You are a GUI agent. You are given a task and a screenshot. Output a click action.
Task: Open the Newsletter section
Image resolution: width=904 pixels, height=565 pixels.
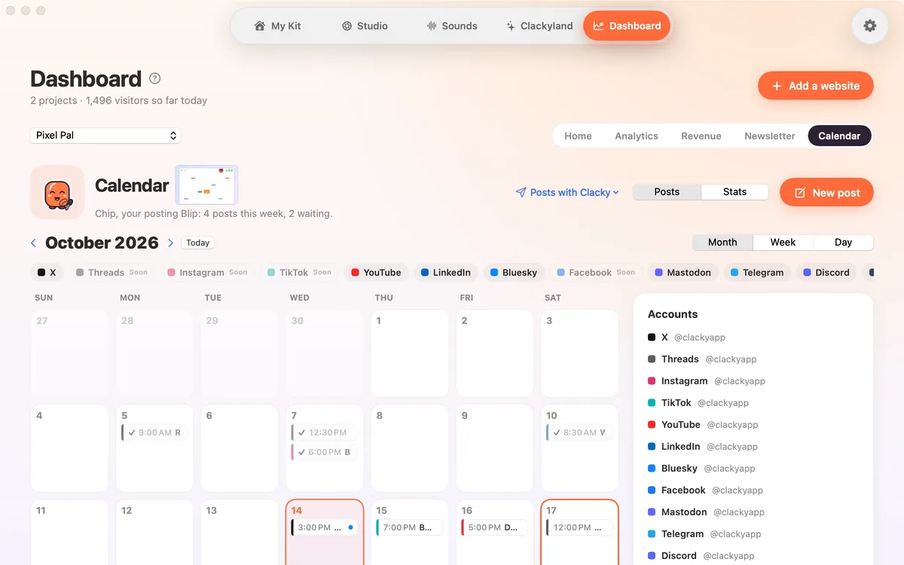tap(770, 136)
